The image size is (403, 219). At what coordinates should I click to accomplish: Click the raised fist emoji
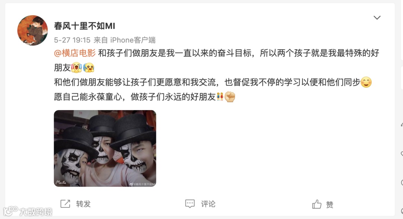[x=230, y=97]
